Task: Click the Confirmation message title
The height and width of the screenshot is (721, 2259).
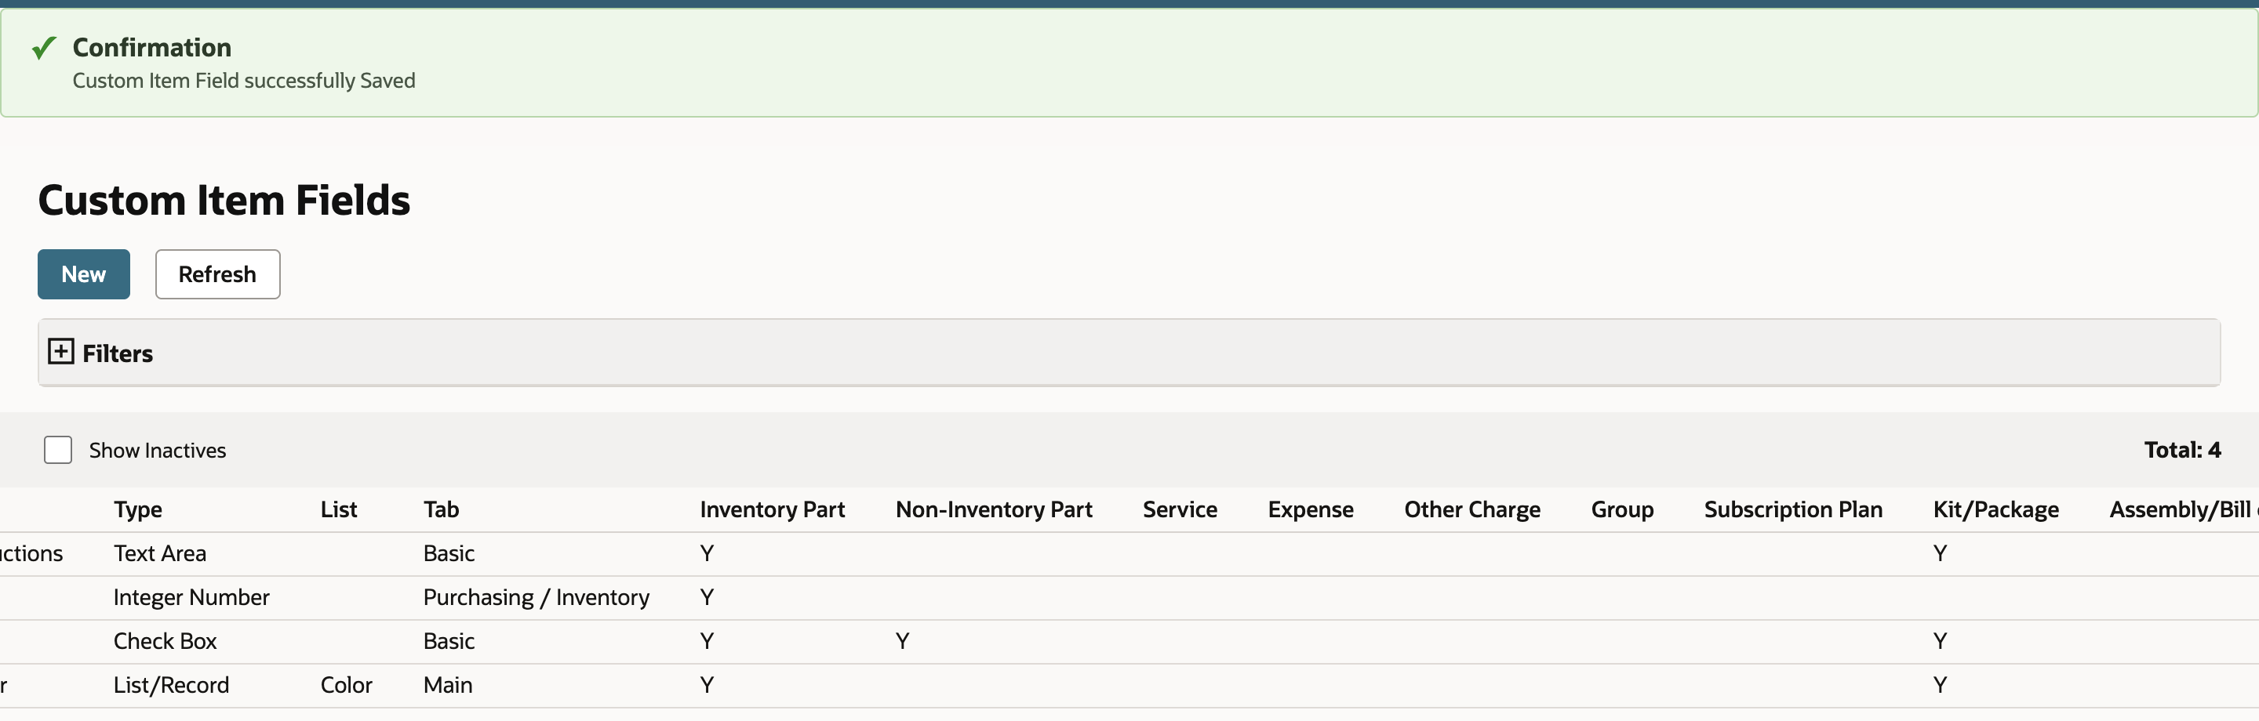Action: point(151,47)
